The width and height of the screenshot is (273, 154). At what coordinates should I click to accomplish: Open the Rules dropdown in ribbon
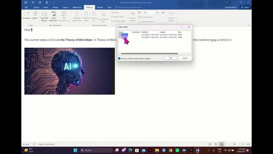(x=116, y=12)
